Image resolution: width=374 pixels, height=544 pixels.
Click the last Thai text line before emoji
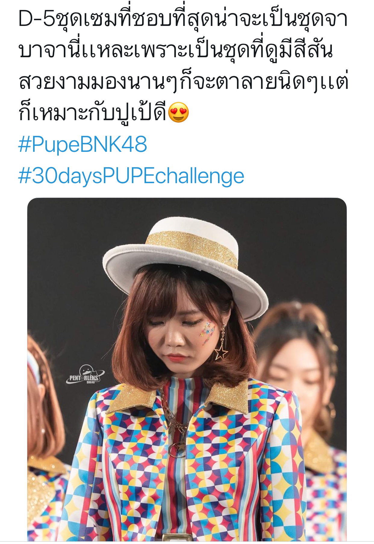click(x=93, y=113)
